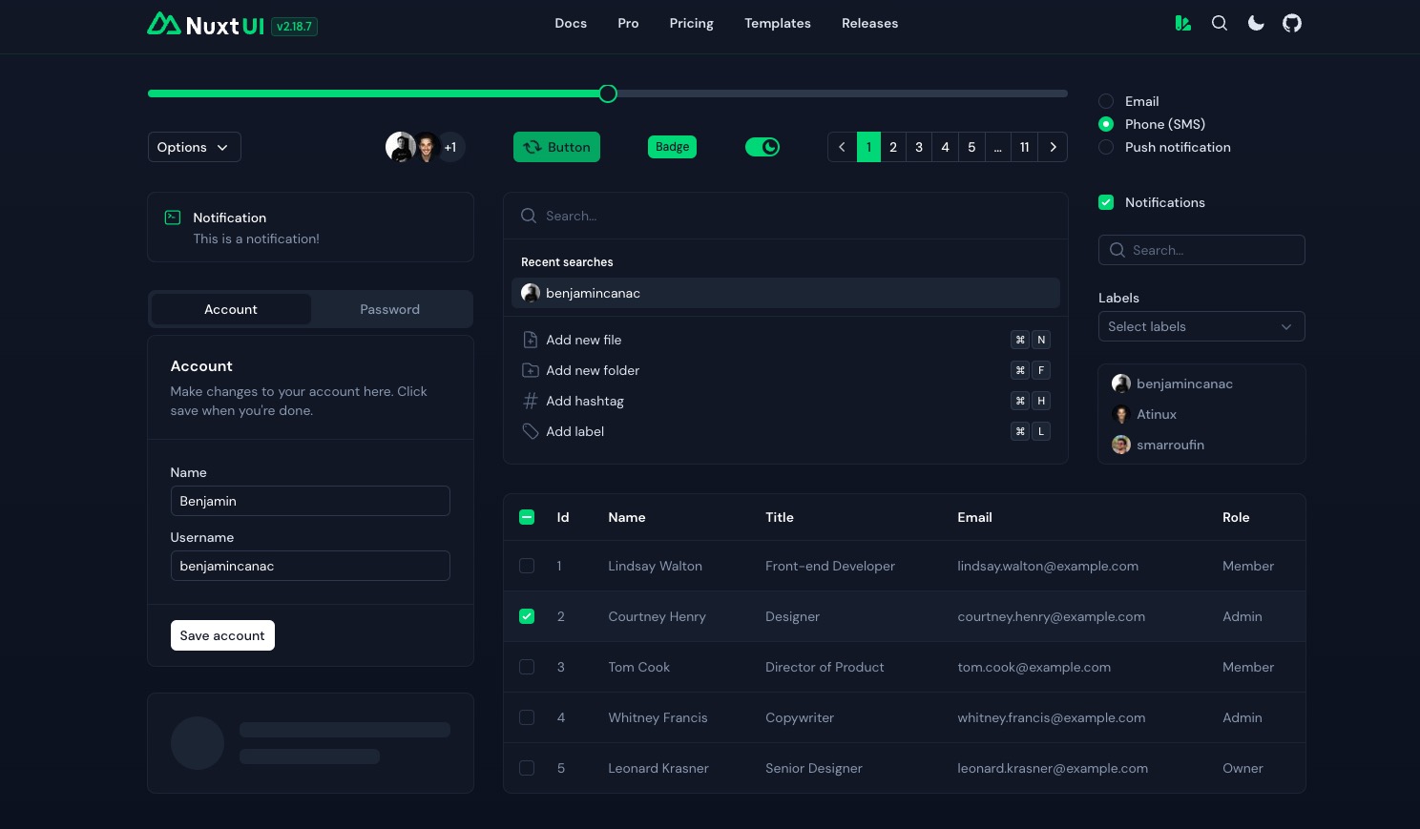Go to next page arrow in pagination
The width and height of the screenshot is (1420, 829).
1053,147
